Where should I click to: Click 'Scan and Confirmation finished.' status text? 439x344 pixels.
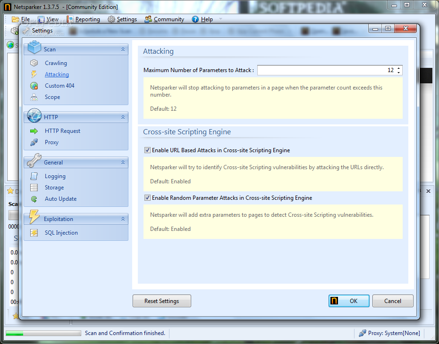(x=125, y=333)
